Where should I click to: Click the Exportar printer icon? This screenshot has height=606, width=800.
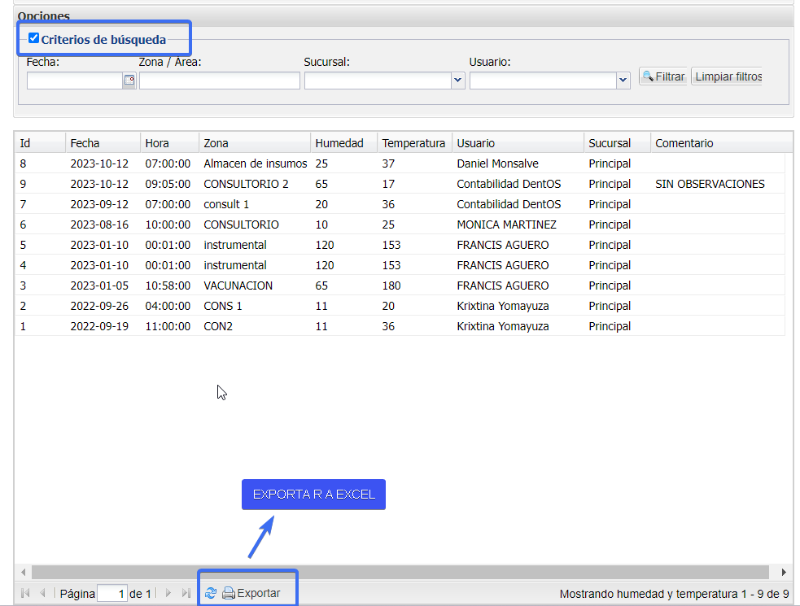(229, 594)
